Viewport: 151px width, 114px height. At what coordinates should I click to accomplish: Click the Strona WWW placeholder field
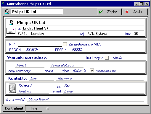tap(86, 99)
